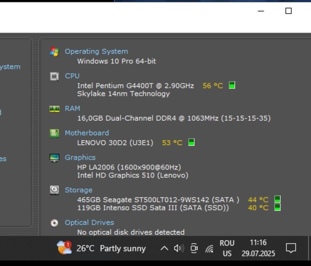Click the CPU chip icon
This screenshot has height=266, width=311.
(x=55, y=76)
